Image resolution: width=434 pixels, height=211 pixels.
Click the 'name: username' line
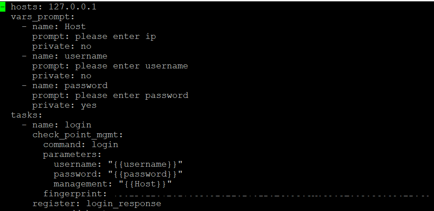click(x=69, y=56)
